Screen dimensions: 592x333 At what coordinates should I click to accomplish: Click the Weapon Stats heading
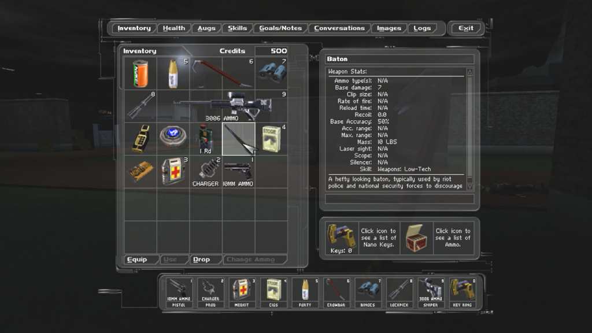pos(347,71)
